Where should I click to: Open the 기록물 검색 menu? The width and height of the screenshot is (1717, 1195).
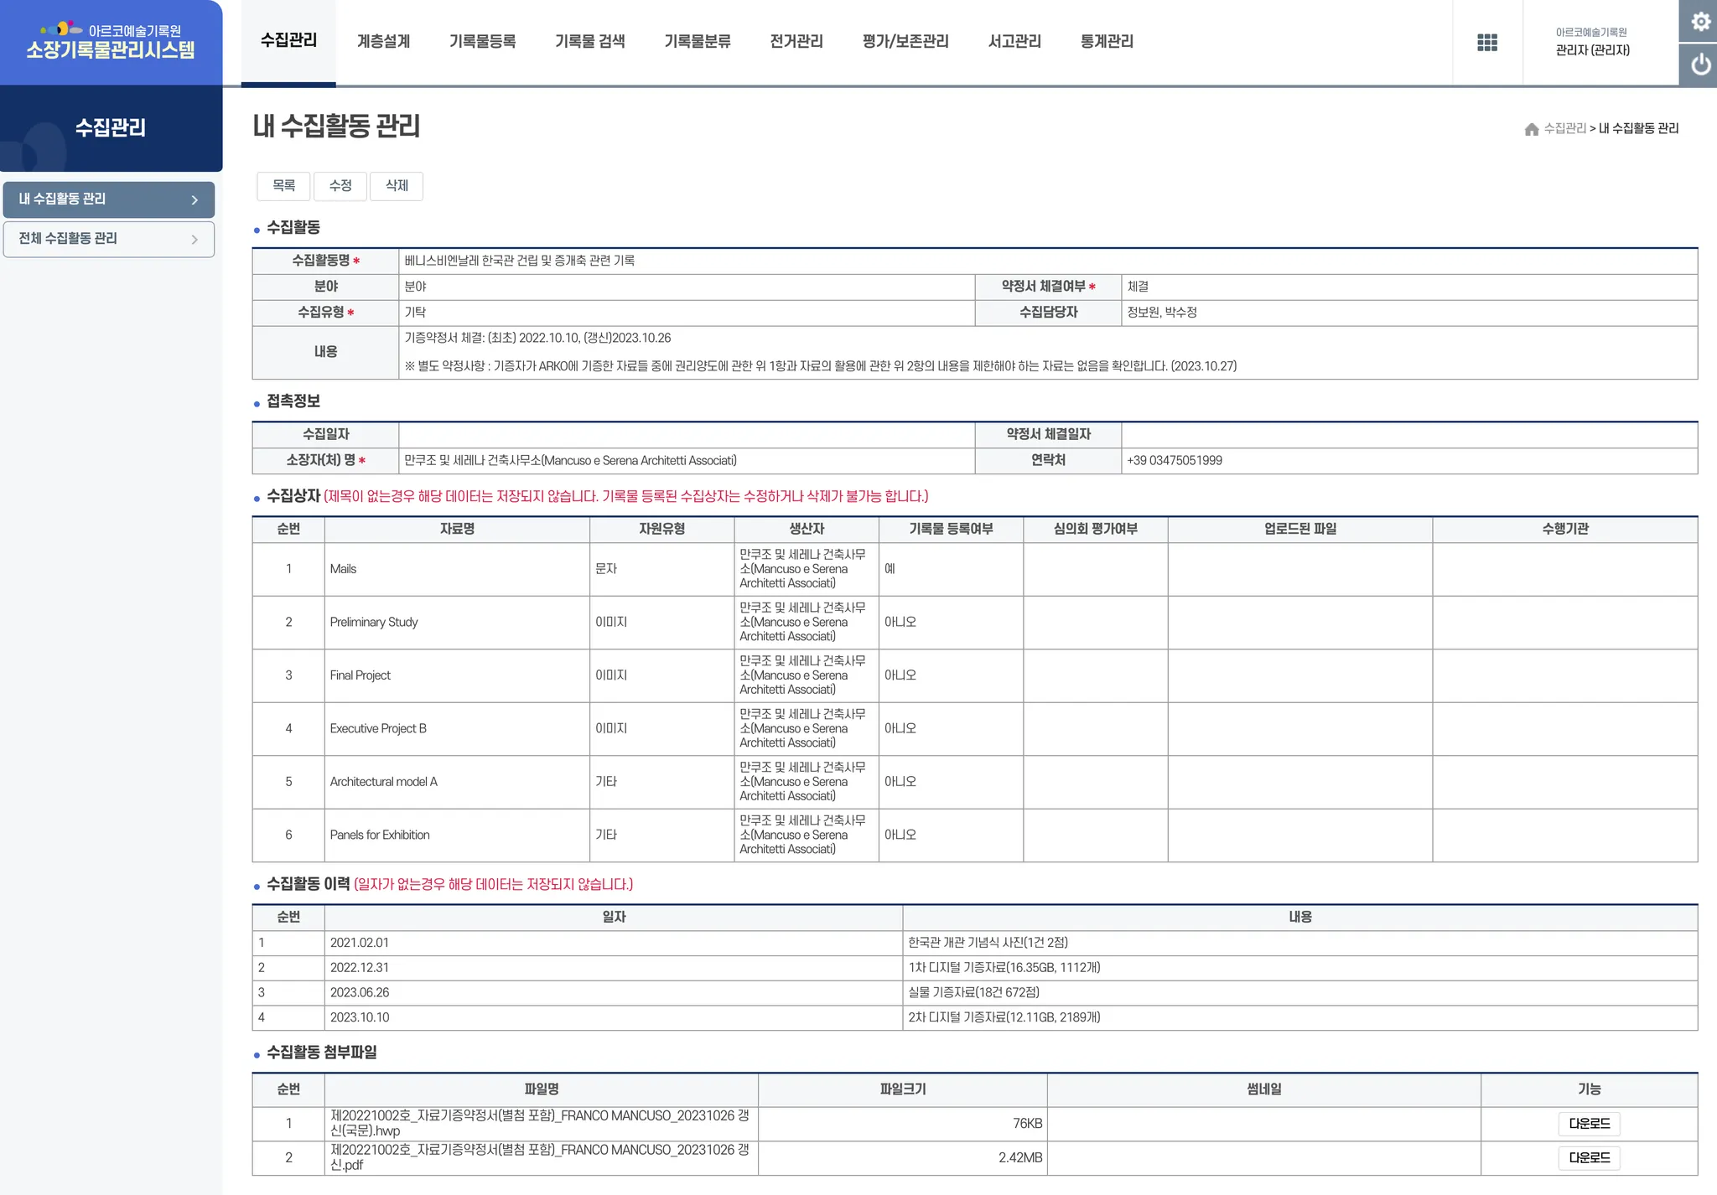(589, 41)
